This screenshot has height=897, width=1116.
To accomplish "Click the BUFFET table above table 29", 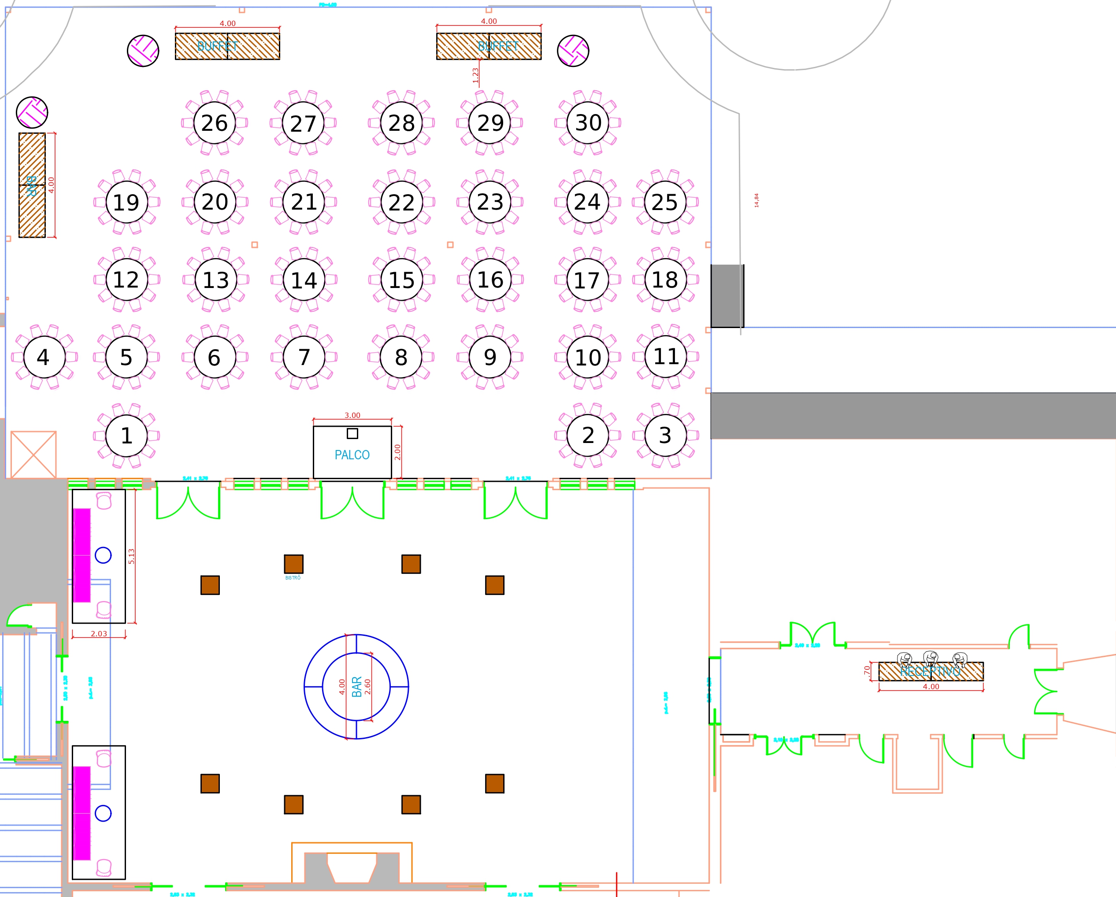I will coord(489,46).
